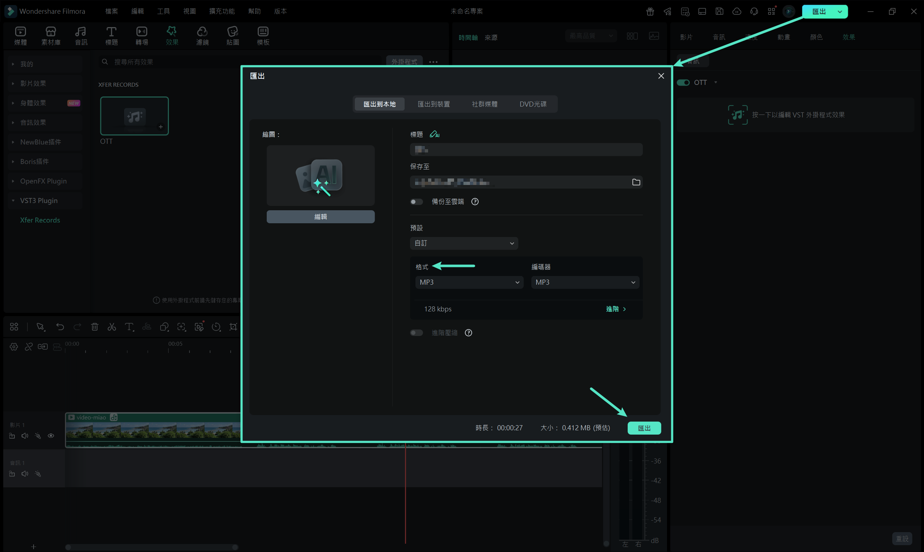Open the Stickers (貼圖) panel icon
924x552 pixels.
coord(232,36)
